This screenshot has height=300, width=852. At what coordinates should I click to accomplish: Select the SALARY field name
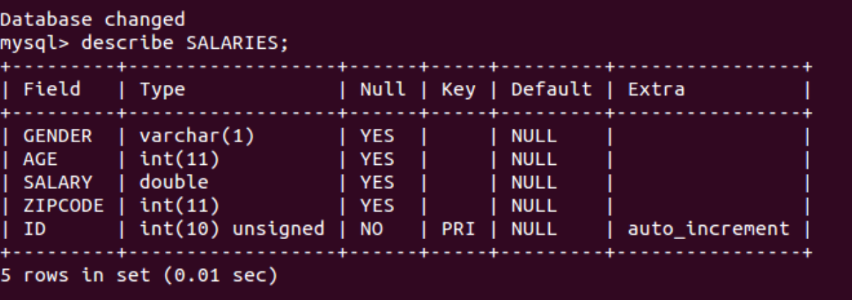click(57, 182)
